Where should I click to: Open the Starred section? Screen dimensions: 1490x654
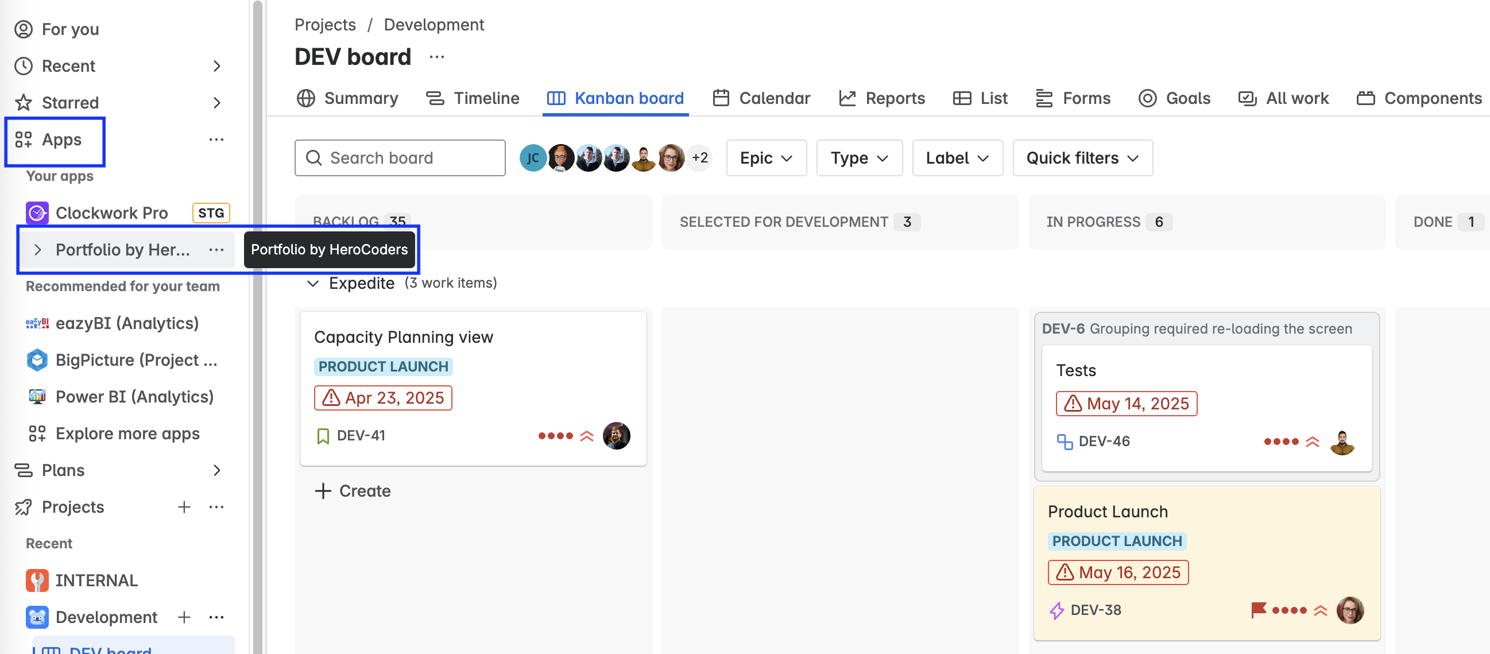point(71,102)
